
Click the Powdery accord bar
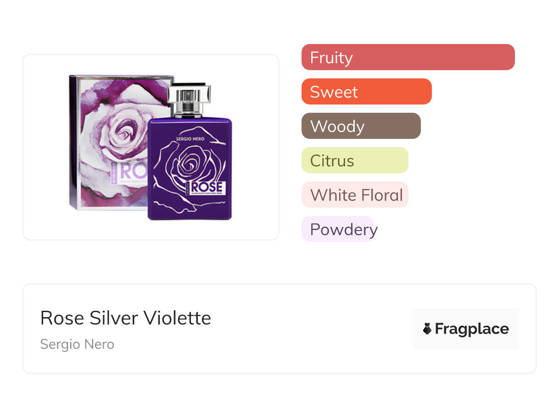(338, 229)
